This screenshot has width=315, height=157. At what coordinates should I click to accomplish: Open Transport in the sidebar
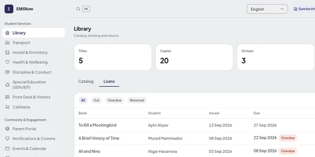click(34, 43)
